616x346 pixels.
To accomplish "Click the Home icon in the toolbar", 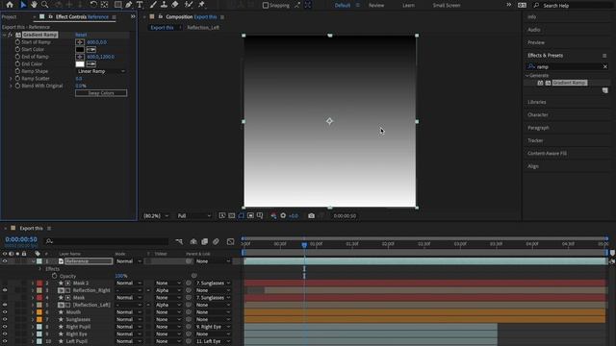I will 10,5.
